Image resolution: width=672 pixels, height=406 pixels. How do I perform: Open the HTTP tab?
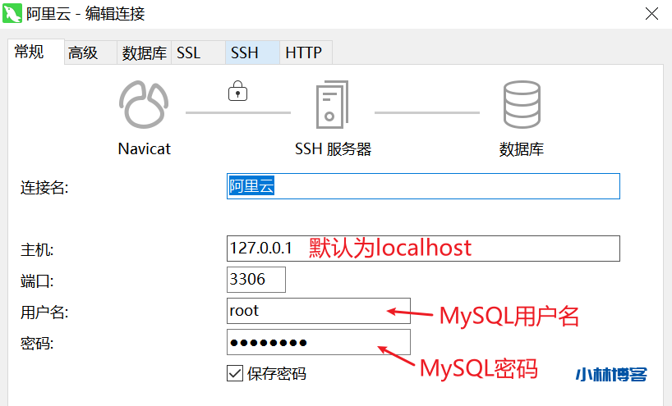tap(303, 53)
